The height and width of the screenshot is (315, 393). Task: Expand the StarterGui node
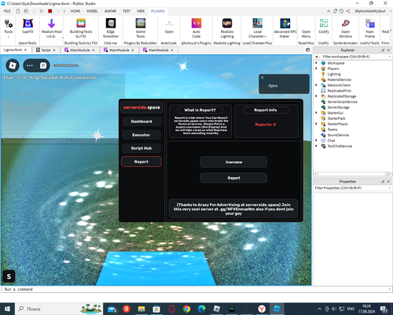(316, 113)
